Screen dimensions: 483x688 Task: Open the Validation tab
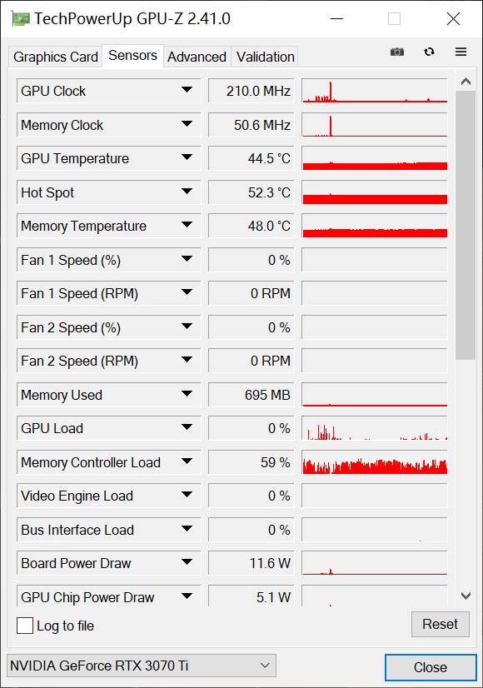pyautogui.click(x=264, y=57)
